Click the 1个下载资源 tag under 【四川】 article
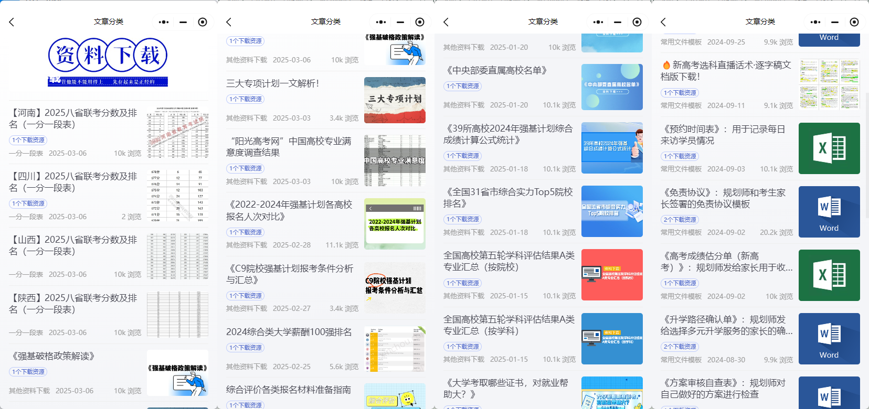This screenshot has height=409, width=869. (28, 203)
